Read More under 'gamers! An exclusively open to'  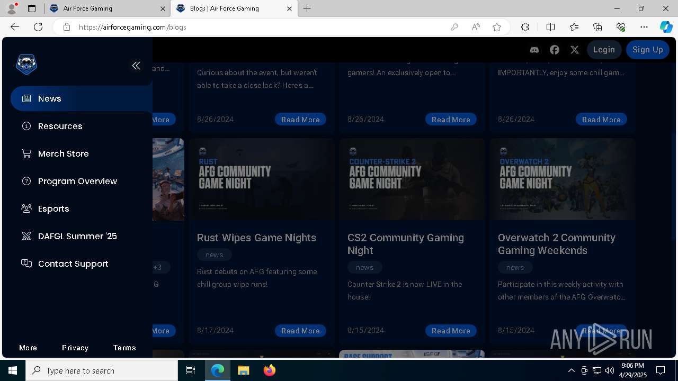(x=451, y=120)
